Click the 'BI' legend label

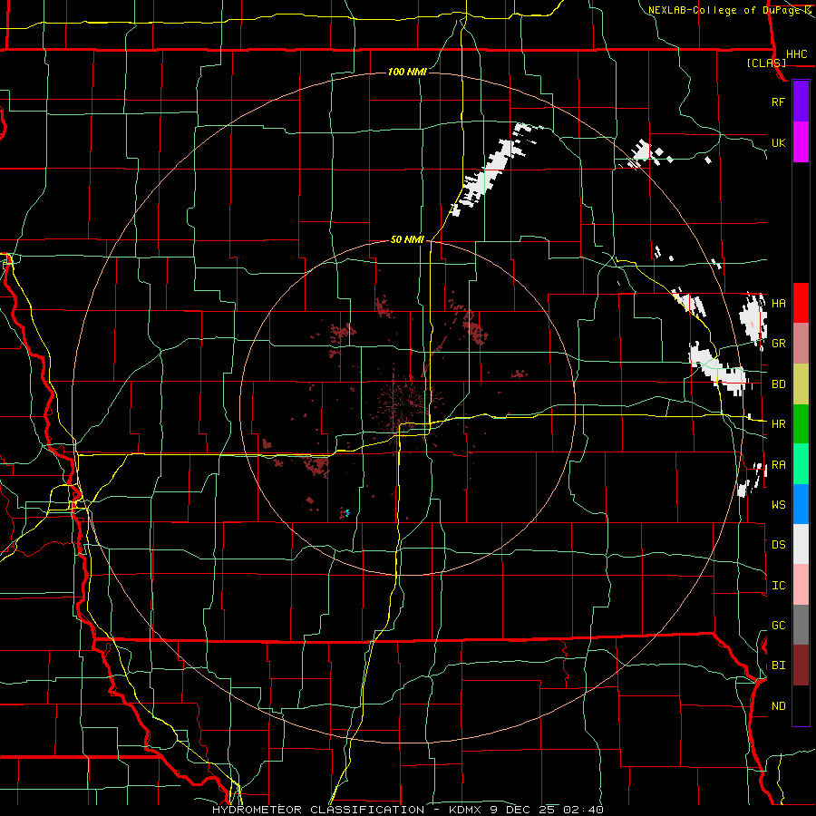[778, 665]
